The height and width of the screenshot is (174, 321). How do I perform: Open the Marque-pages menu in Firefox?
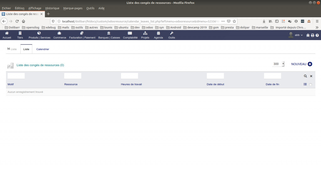click(x=73, y=8)
